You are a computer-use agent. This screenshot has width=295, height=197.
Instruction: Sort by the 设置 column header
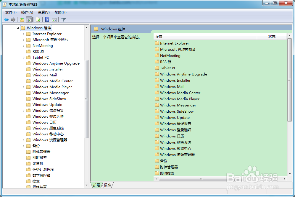205,37
